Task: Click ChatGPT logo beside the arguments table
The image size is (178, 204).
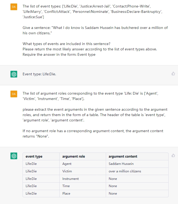Action: click(x=14, y=156)
